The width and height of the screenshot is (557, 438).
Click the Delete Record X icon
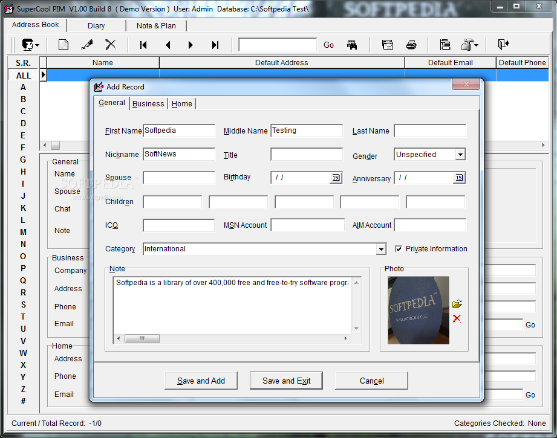point(111,45)
